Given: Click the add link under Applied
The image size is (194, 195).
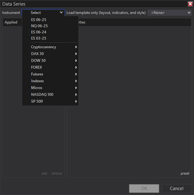Looking at the screenshot, I should (44, 173).
